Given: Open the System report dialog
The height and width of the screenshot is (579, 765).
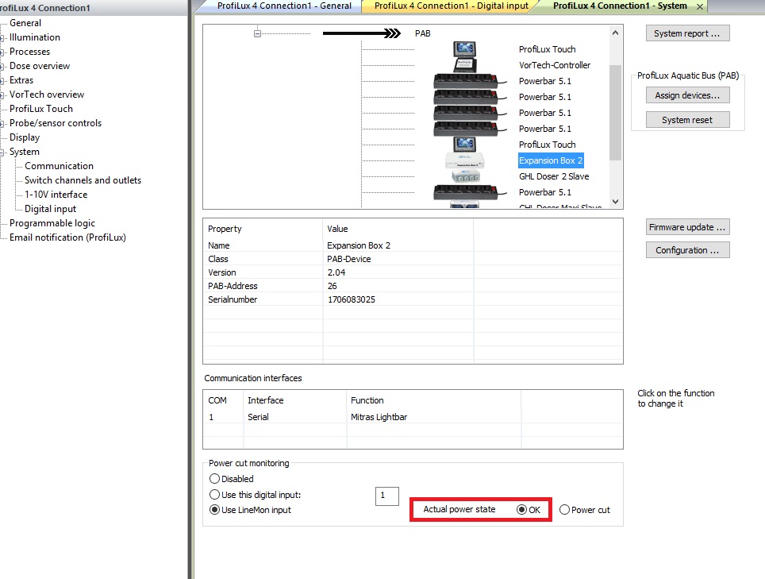Looking at the screenshot, I should click(x=687, y=33).
